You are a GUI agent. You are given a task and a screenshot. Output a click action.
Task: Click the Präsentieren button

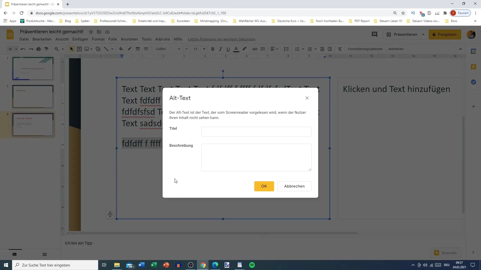(402, 34)
